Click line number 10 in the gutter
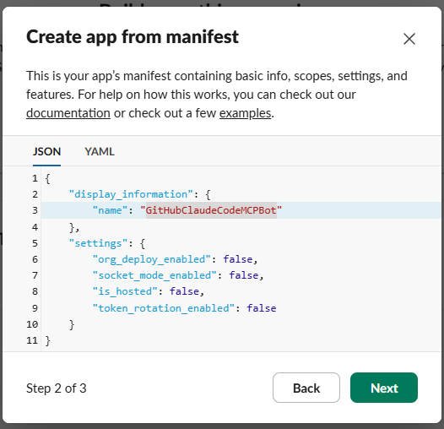Viewport: 444px width, 429px height. click(x=32, y=324)
